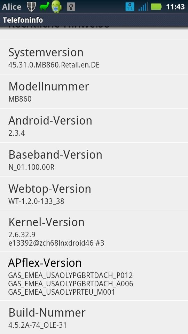Image resolution: width=188 pixels, height=334 pixels.
Task: Select the Kernel-Version entry
Action: 94,231
